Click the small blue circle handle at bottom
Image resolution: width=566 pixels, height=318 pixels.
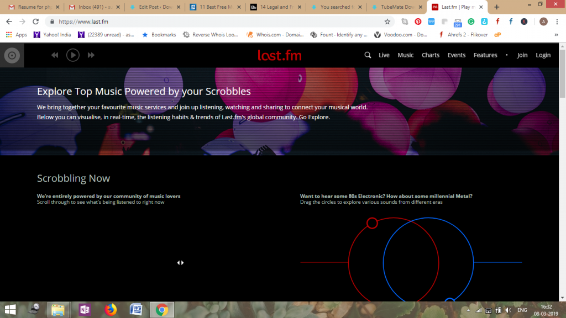[x=450, y=300]
